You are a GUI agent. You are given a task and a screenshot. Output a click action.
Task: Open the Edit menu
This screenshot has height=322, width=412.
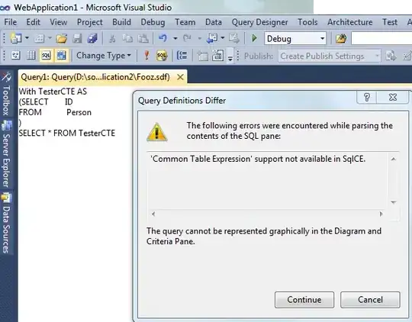pyautogui.click(x=34, y=22)
